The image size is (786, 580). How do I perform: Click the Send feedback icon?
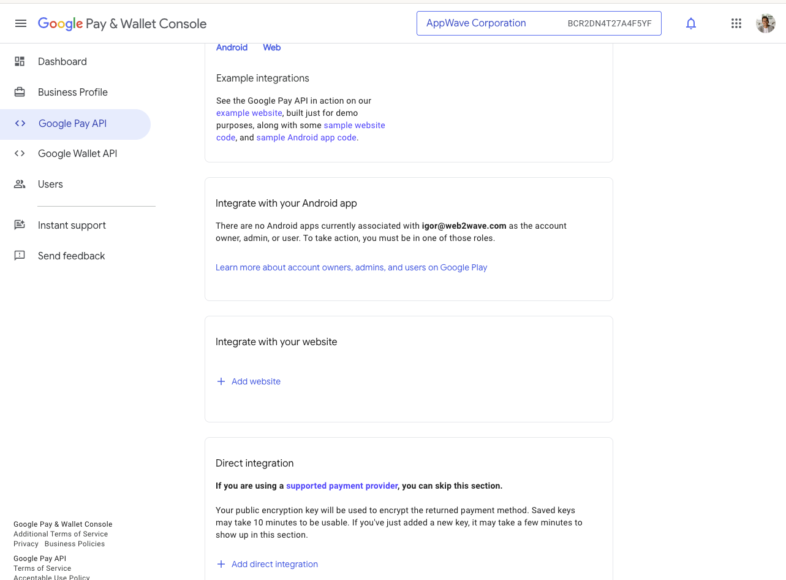pos(20,256)
